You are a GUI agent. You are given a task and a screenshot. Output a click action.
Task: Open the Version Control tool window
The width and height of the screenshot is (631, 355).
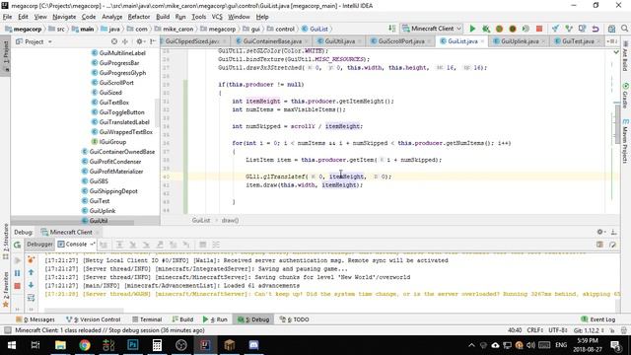[94, 319]
